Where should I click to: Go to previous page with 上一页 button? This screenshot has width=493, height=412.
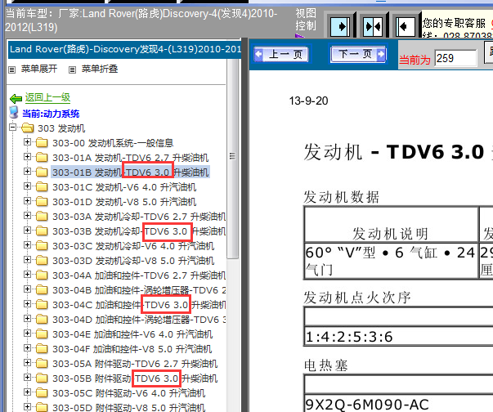tap(282, 54)
